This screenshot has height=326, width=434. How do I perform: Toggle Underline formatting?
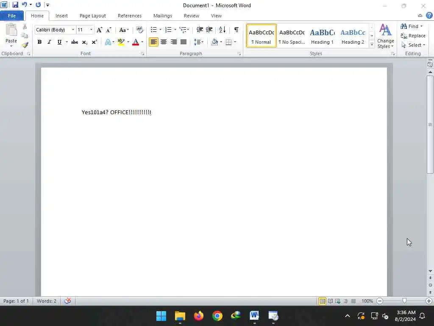coord(59,42)
